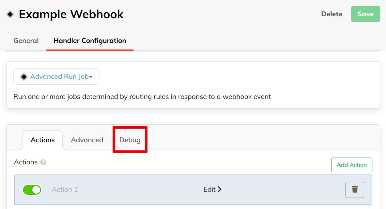386x209 pixels.
Task: Toggle Action 1 off
Action: tap(32, 190)
